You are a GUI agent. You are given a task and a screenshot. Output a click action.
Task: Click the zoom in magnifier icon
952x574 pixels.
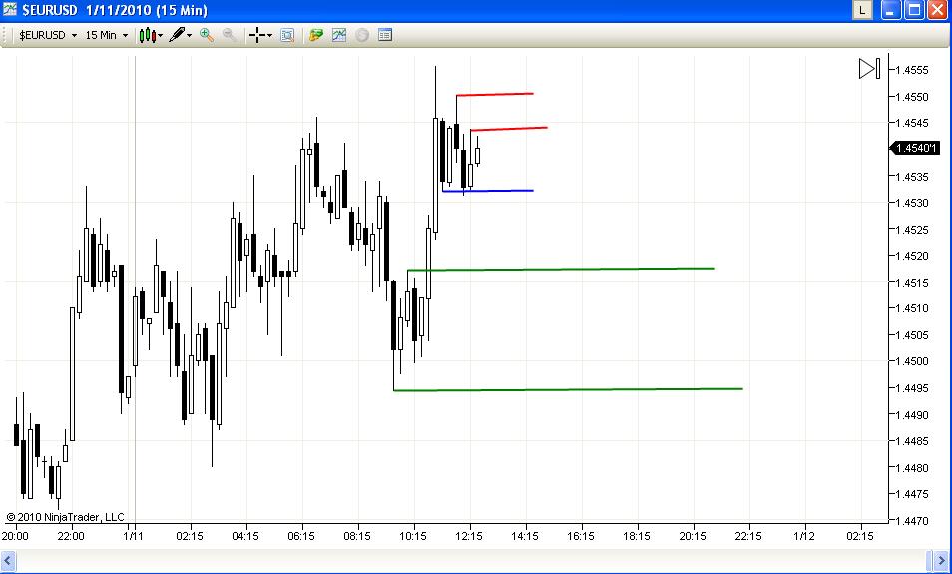(207, 35)
